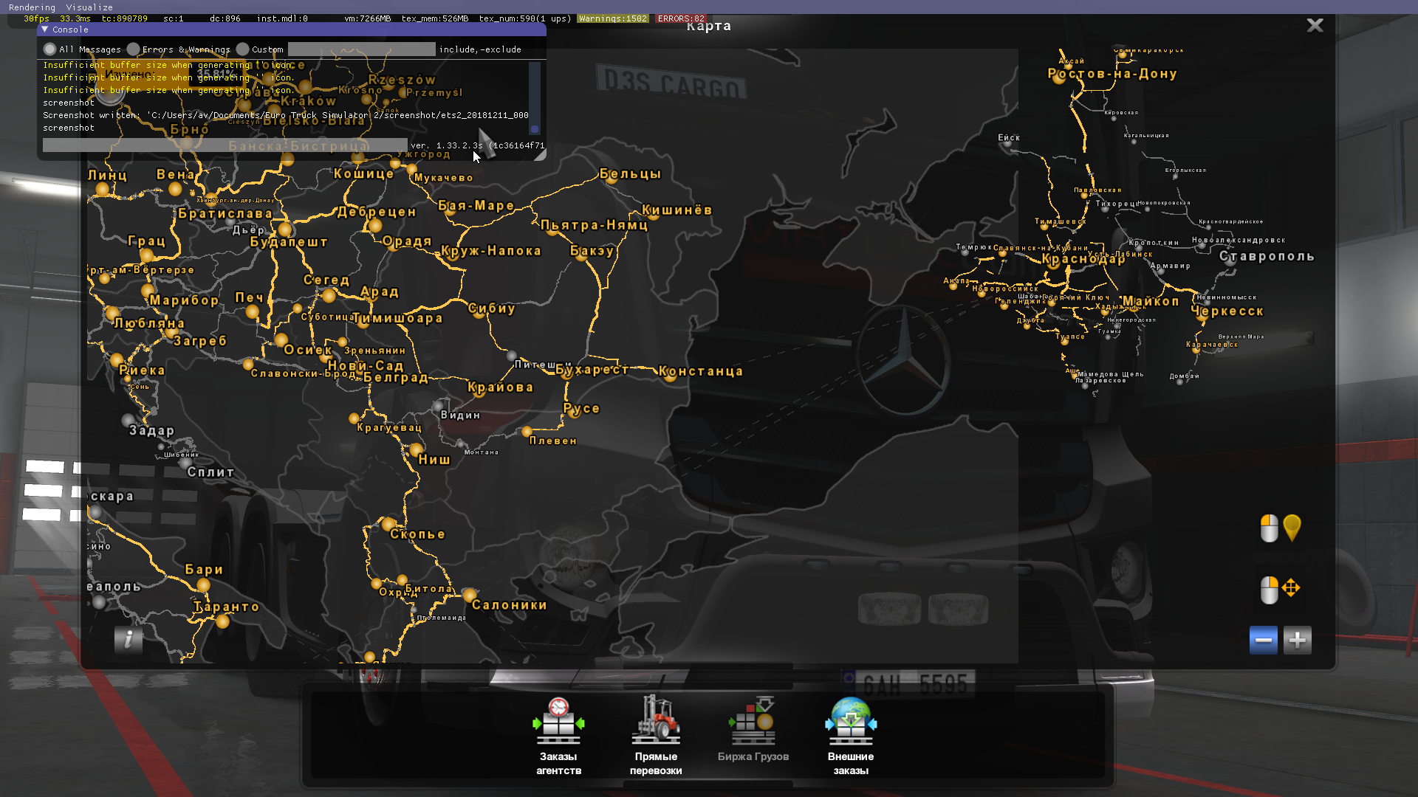Click the mouse waypoint pin icon
This screenshot has width=1418, height=797.
coord(1292,528)
